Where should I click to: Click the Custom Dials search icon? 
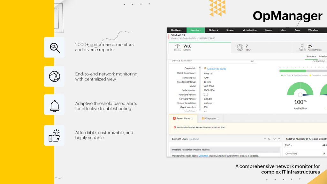tap(270, 139)
